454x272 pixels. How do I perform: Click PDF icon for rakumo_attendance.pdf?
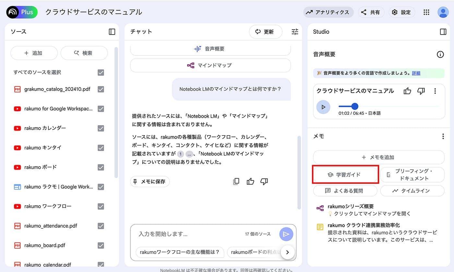coord(17,226)
